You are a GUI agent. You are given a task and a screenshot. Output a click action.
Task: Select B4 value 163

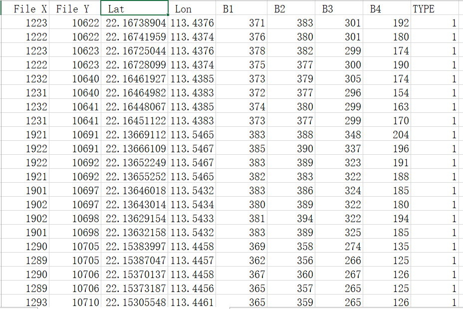[x=387, y=106]
